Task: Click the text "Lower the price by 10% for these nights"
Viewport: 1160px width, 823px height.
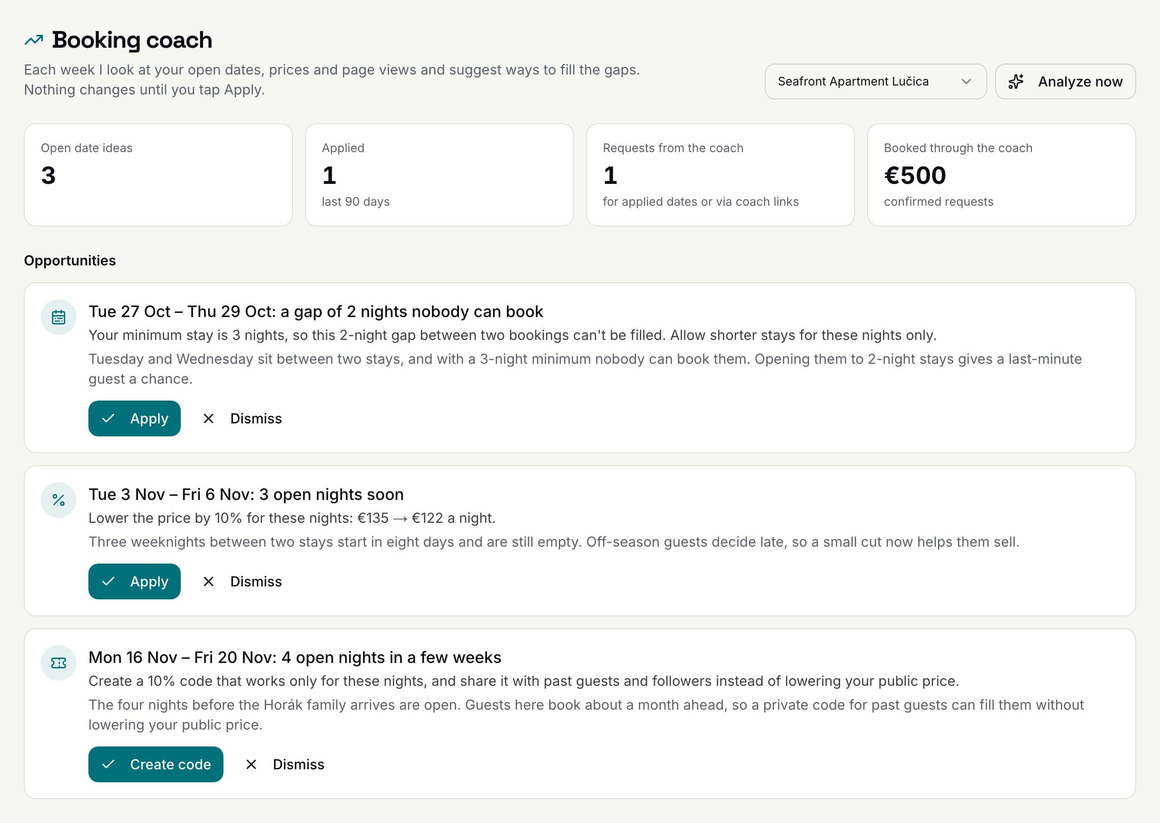Action: tap(220, 518)
